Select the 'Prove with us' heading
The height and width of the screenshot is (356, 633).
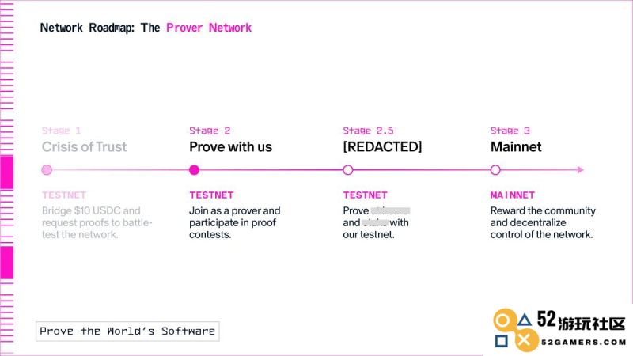(230, 147)
